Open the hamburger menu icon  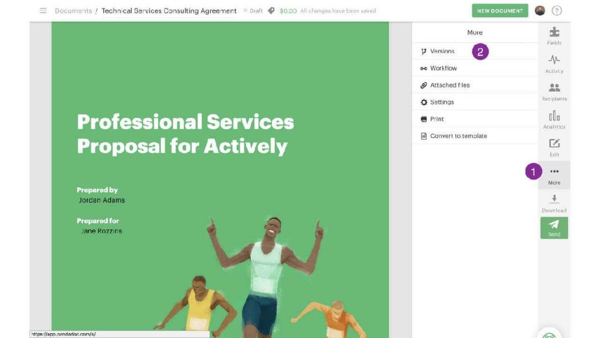[43, 11]
